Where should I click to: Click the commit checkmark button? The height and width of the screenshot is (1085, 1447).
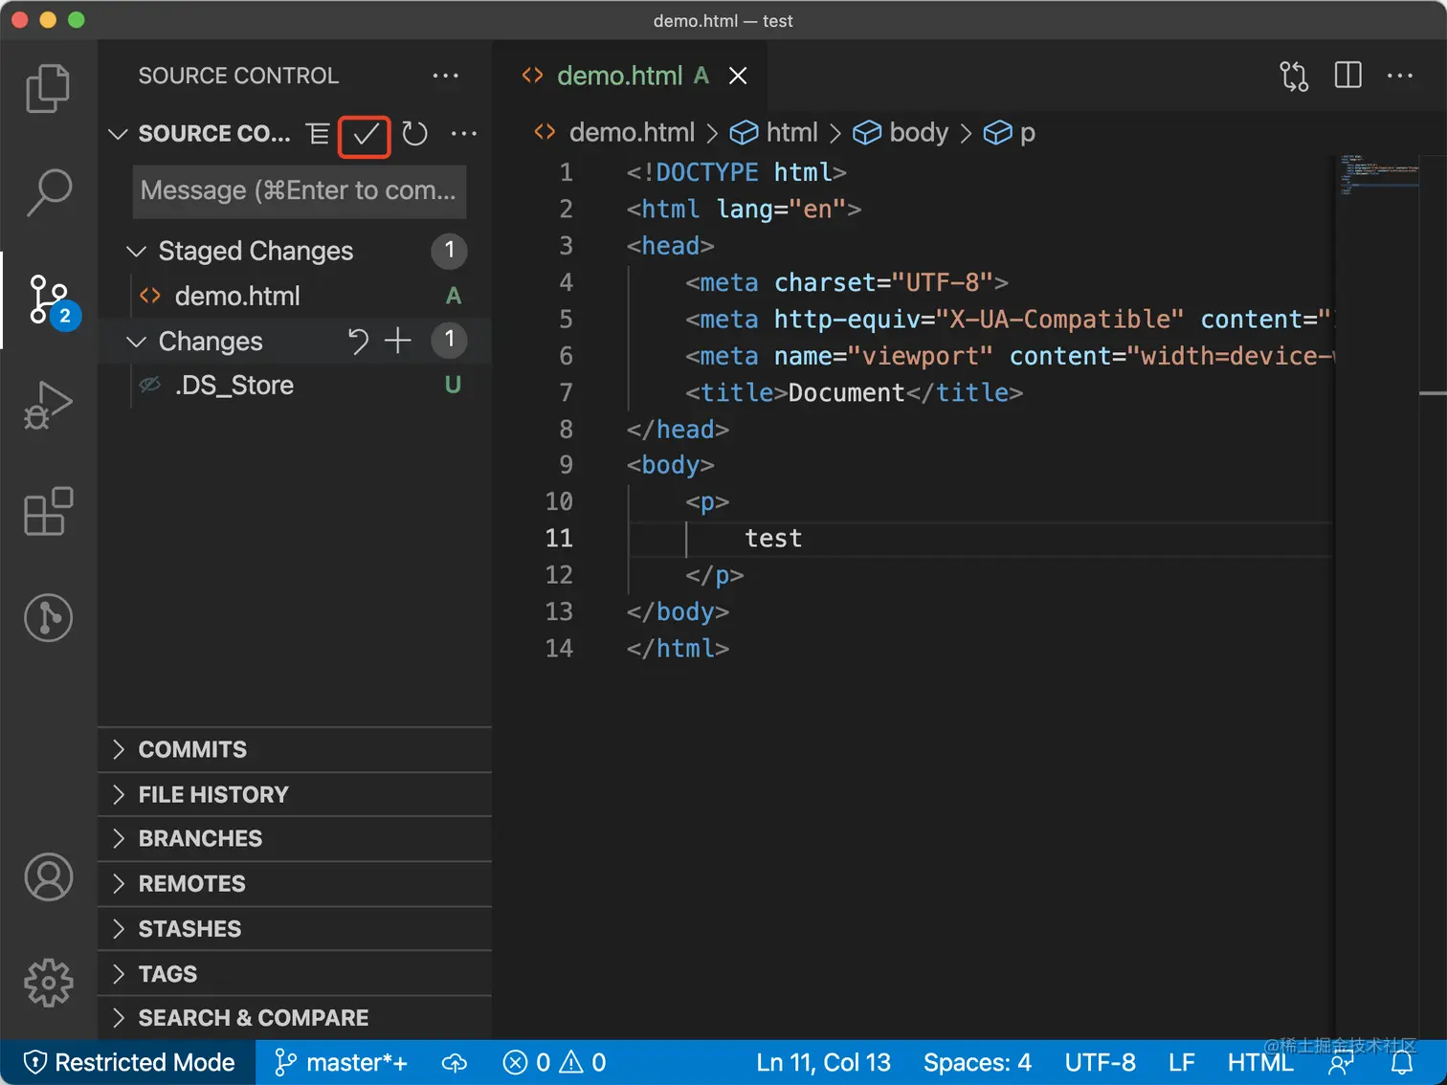click(365, 135)
